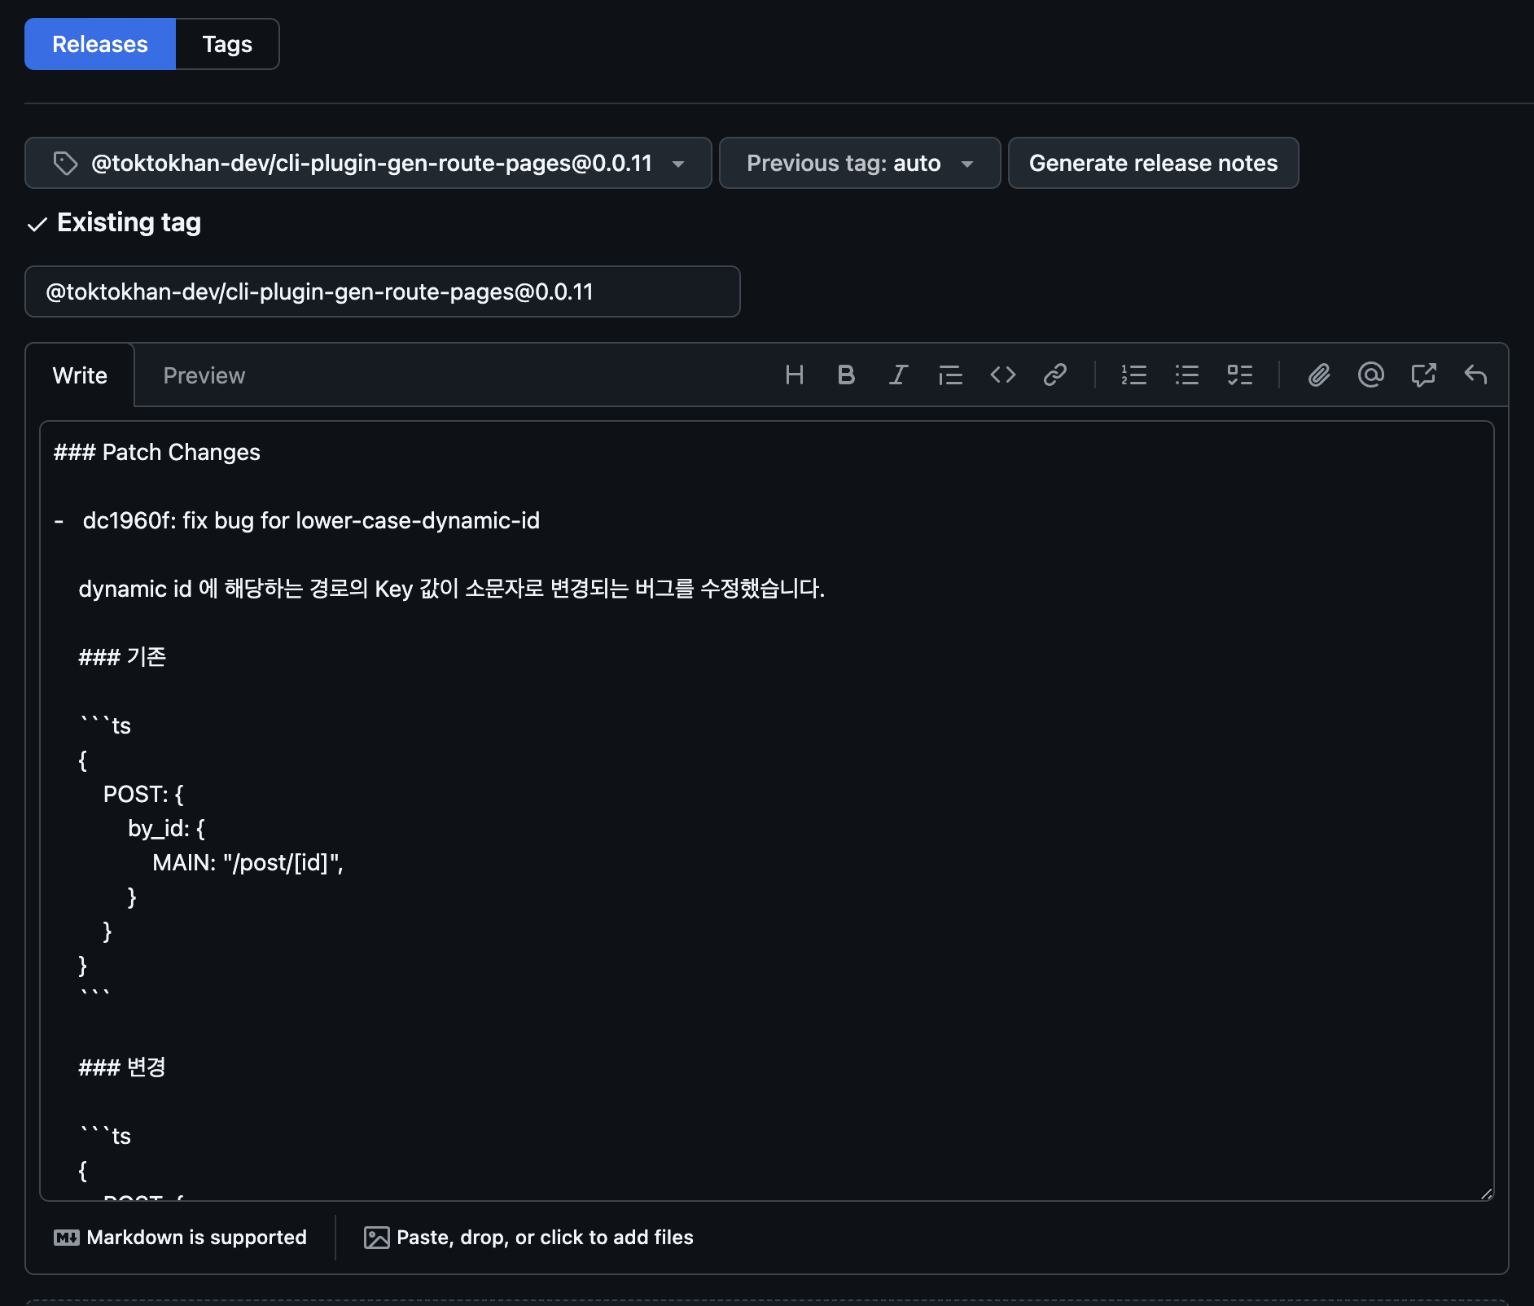Switch to the Releases tab
This screenshot has width=1534, height=1306.
[100, 44]
